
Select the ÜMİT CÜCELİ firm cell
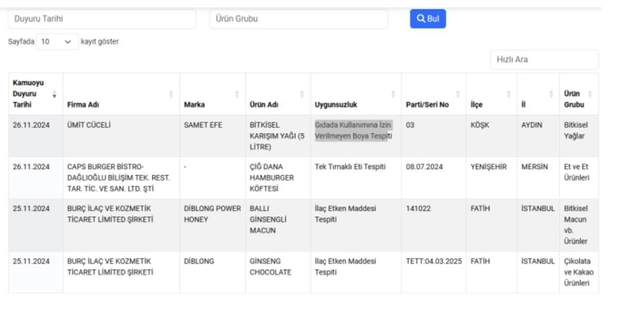89,125
